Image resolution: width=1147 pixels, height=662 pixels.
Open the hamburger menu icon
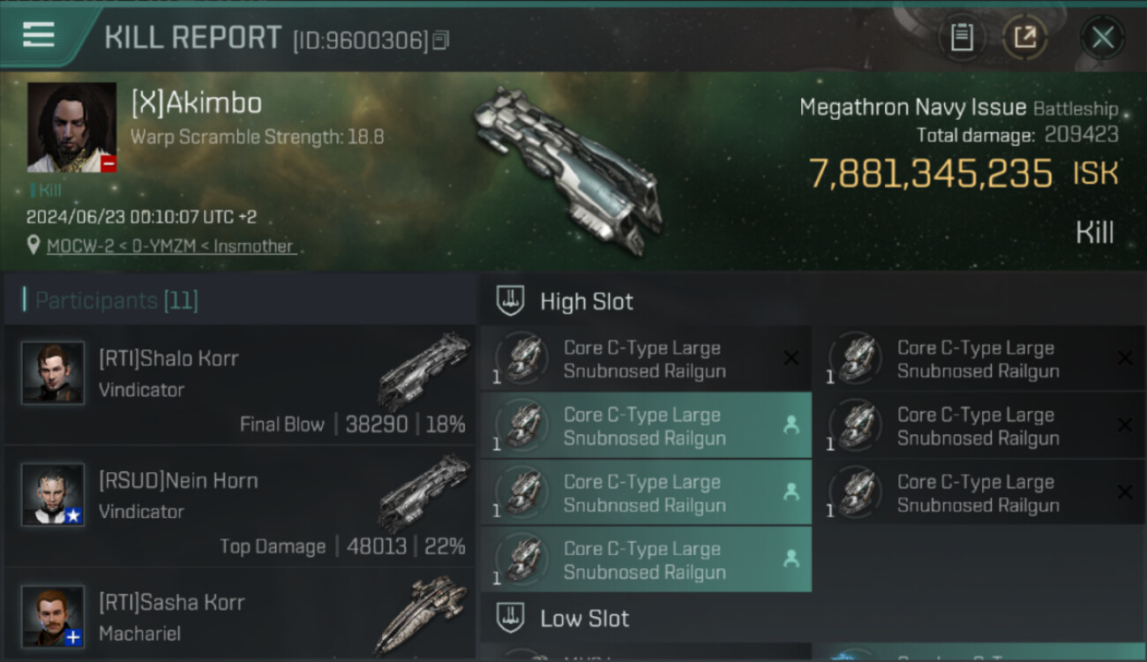tap(38, 34)
